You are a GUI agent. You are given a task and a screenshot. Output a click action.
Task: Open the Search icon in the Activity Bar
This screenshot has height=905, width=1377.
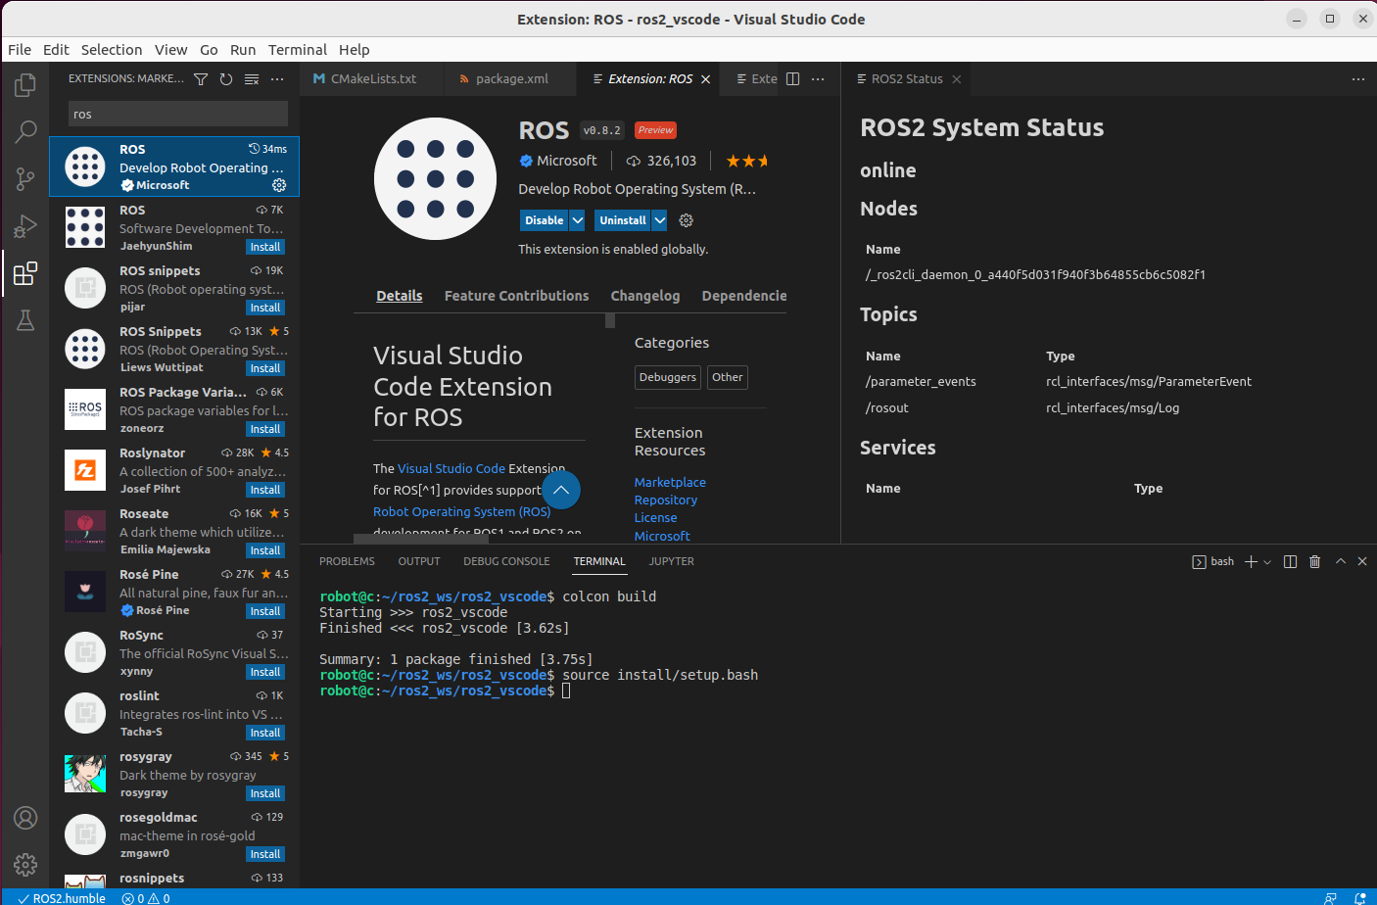(24, 131)
